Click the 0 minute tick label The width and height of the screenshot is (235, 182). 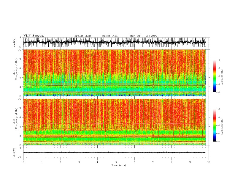coord(23,162)
